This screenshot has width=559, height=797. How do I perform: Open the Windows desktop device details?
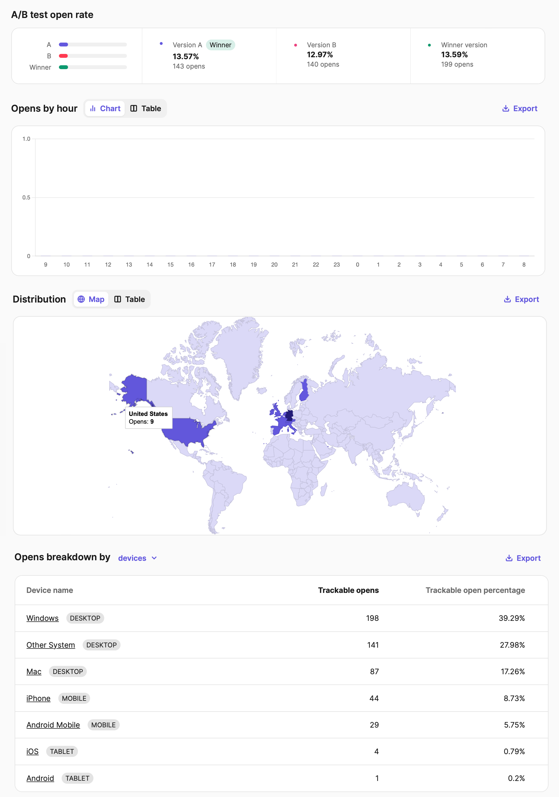click(42, 618)
